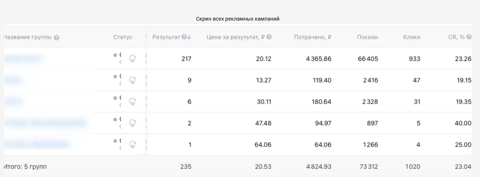Click clicks value 31

(x=417, y=102)
